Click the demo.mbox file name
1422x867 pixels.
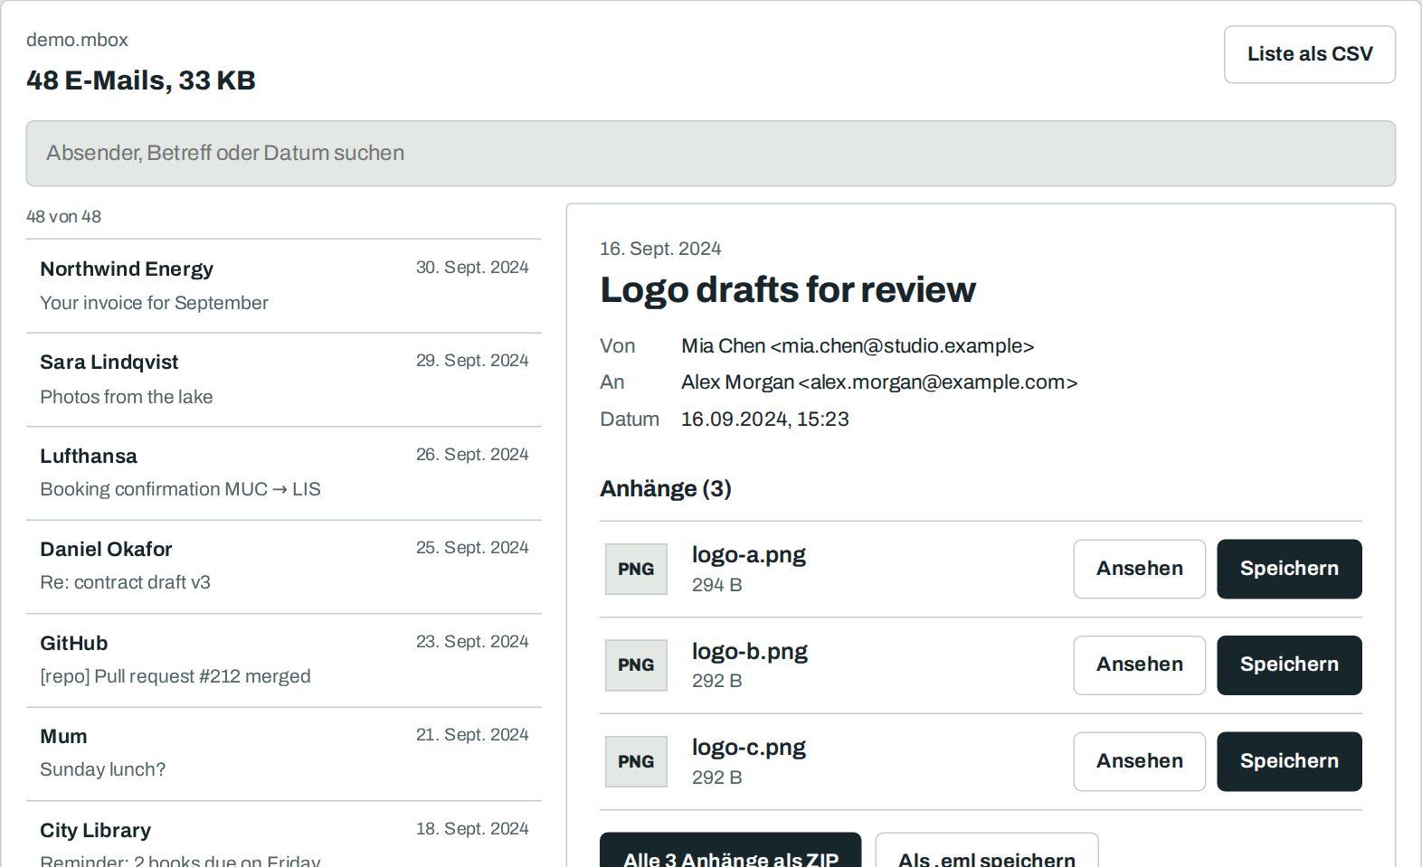click(77, 40)
